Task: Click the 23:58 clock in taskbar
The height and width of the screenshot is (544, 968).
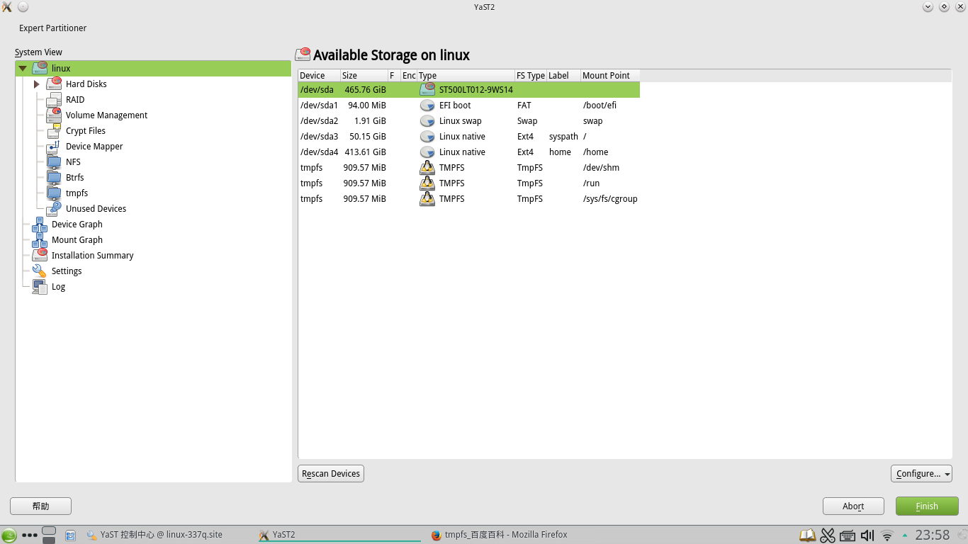Action: [x=933, y=535]
